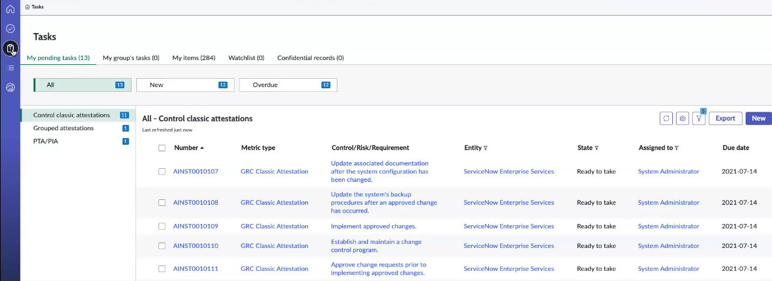Open the Assigned to column filter
This screenshot has height=281, width=772.
(677, 148)
